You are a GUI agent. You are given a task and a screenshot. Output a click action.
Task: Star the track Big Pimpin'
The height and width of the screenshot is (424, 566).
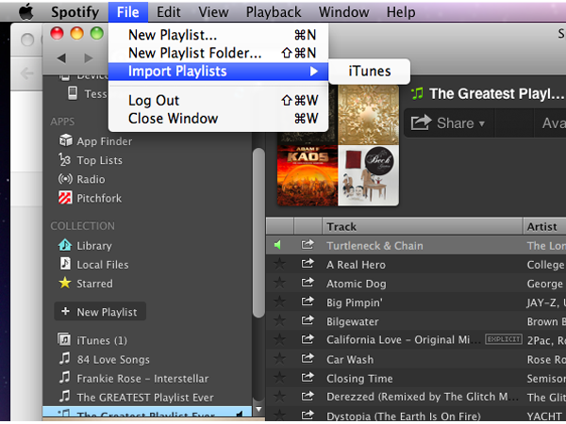(279, 302)
